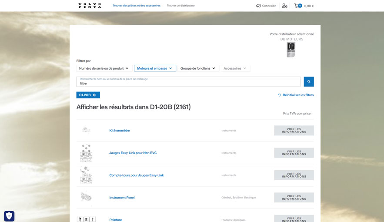Click the Volvo Penta logo

(90, 6)
